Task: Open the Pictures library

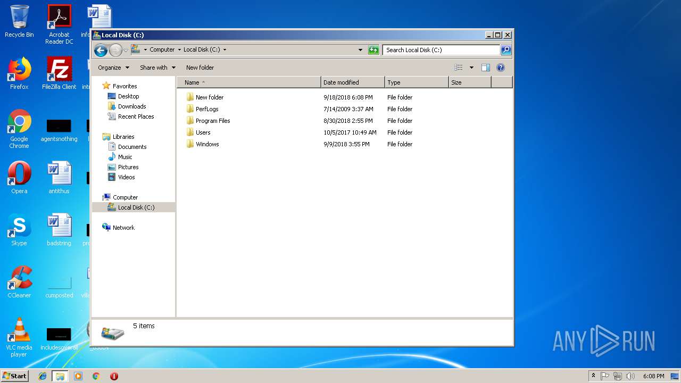Action: click(128, 167)
